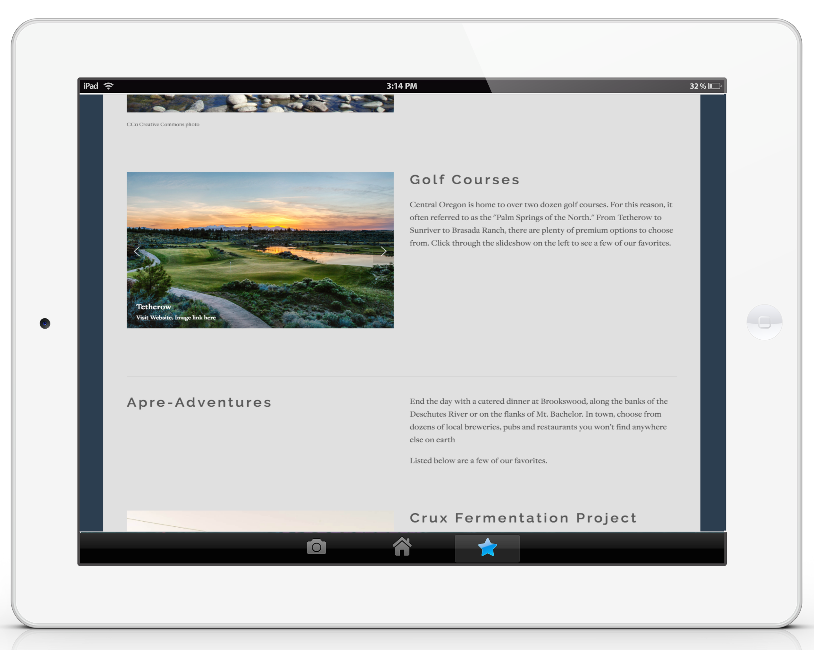The image size is (814, 650).
Task: Tap the river rocks photo at top
Action: [x=260, y=103]
